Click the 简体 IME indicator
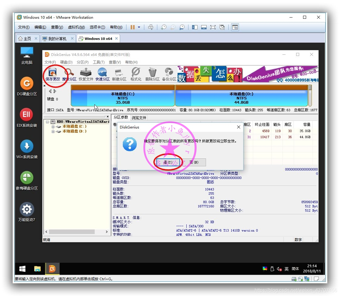The height and width of the screenshot is (296, 340). [x=295, y=269]
